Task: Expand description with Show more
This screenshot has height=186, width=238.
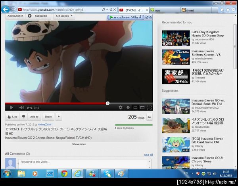Action: pos(79,144)
